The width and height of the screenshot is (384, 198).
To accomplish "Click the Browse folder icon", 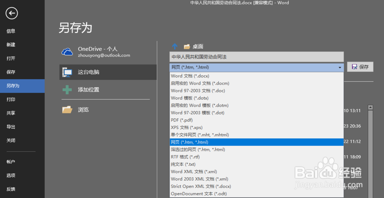I will tap(67, 110).
